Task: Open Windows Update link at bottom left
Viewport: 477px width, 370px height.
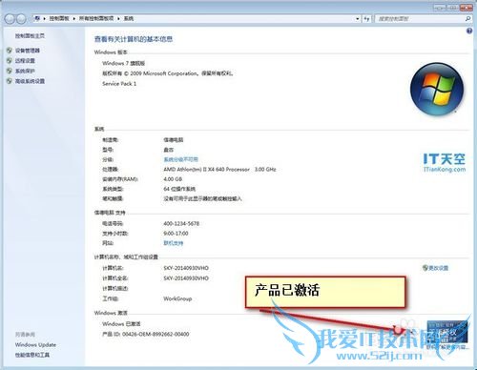Action: [x=35, y=344]
